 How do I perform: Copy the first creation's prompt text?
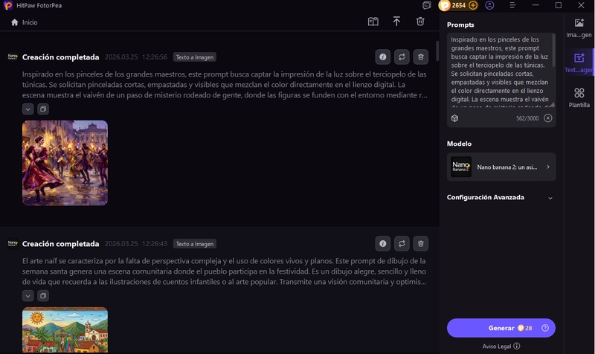(x=43, y=109)
